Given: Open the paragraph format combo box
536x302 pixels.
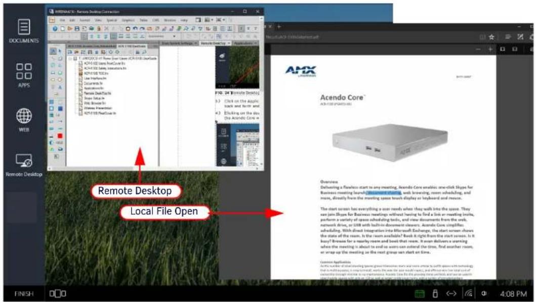Looking at the screenshot, I should click(x=162, y=36).
